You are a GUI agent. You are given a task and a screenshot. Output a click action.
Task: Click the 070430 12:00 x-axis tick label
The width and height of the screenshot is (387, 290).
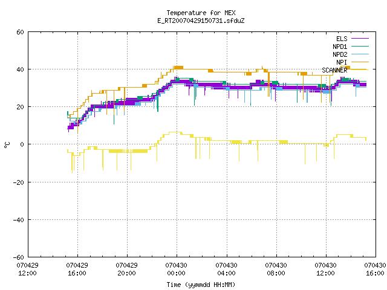(x=325, y=269)
